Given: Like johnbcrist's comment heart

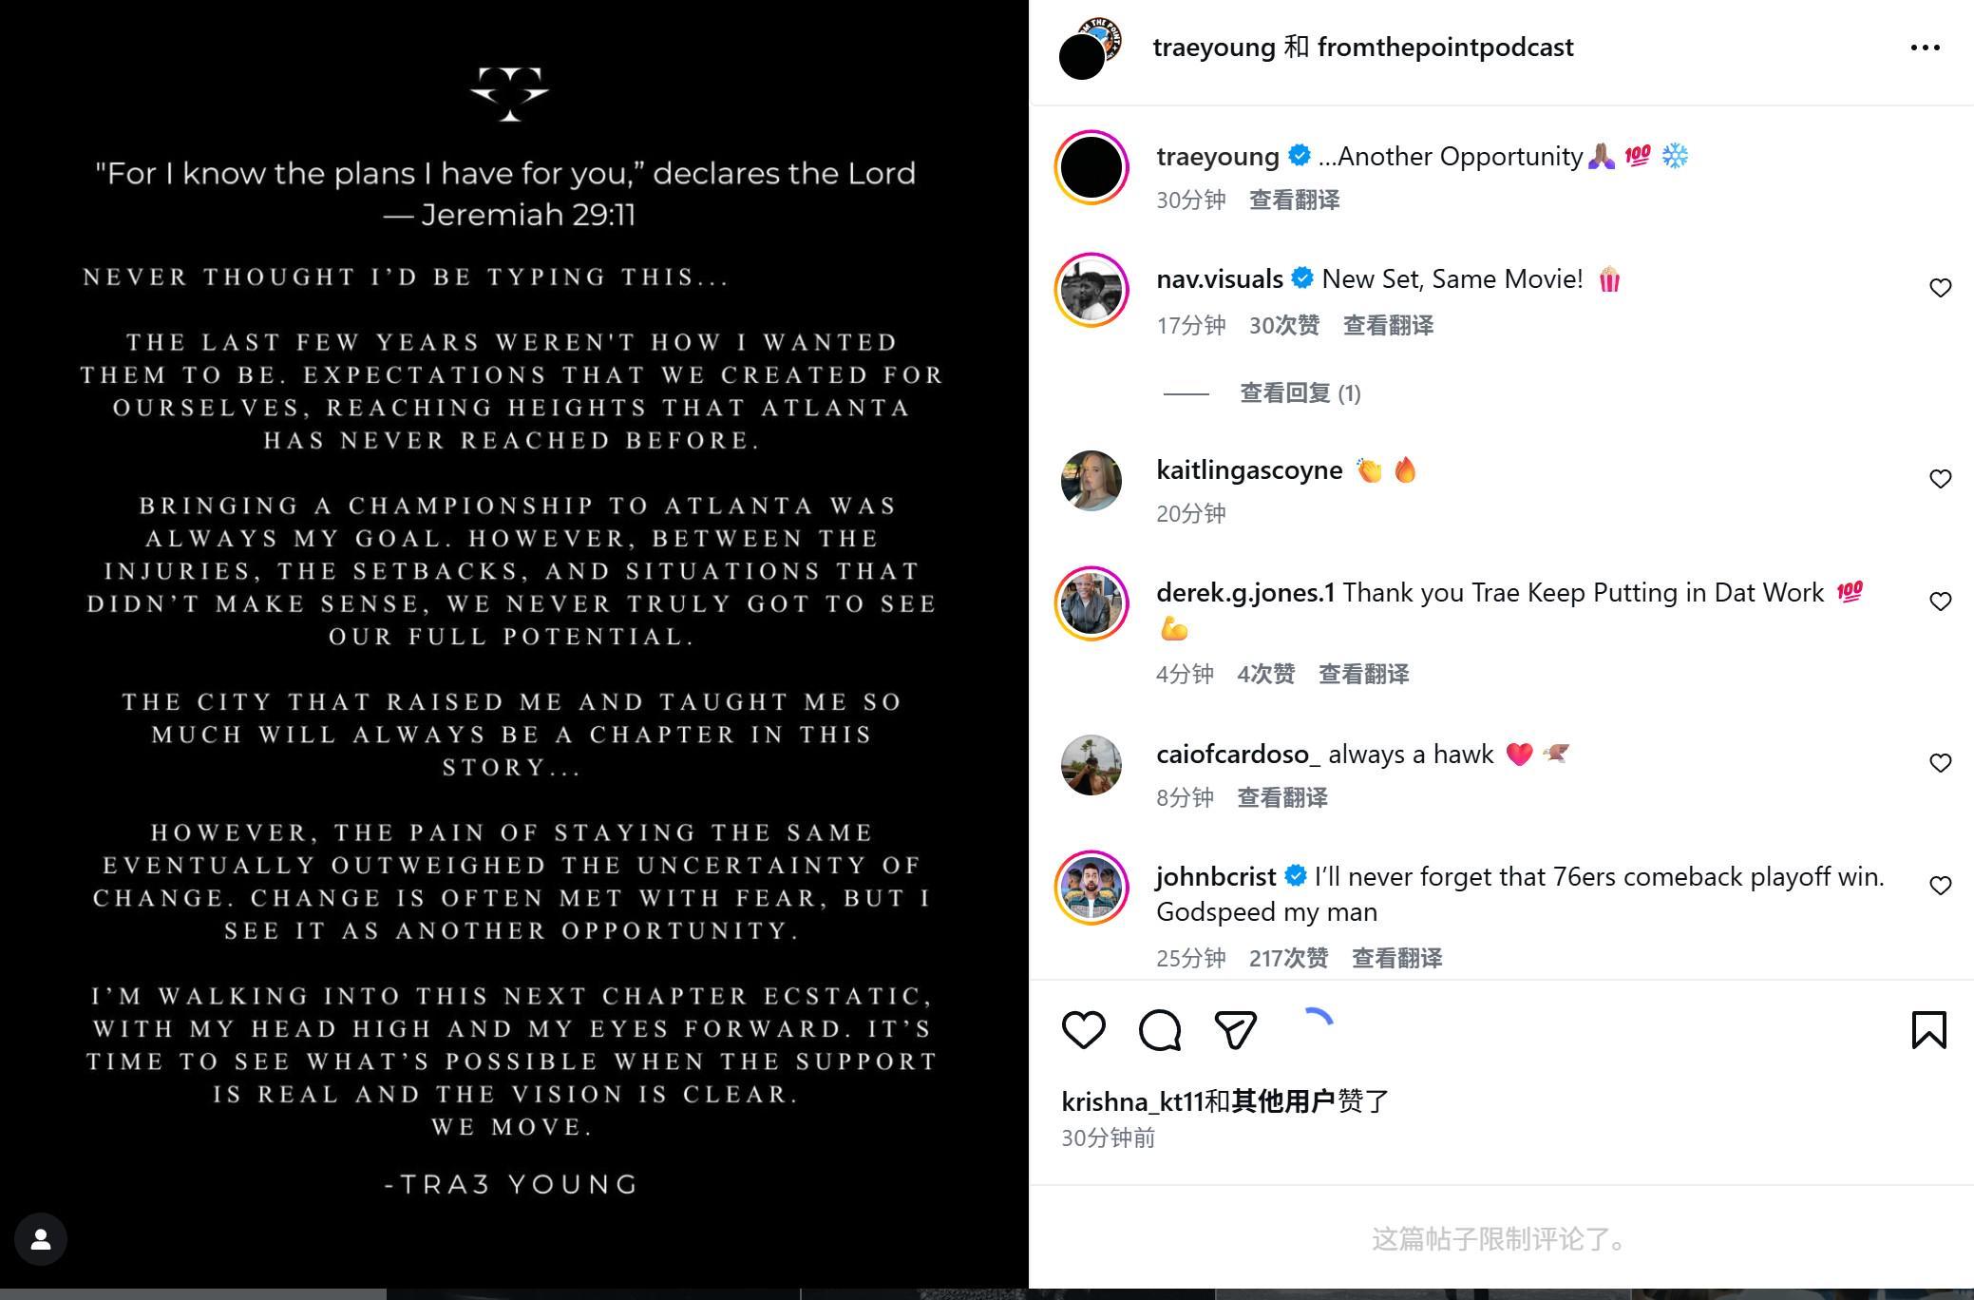Looking at the screenshot, I should (x=1940, y=886).
